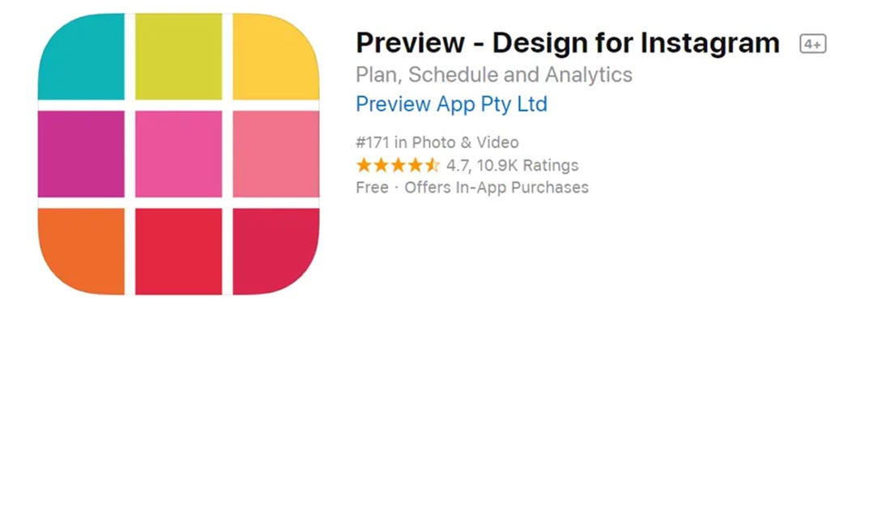Click the subtitle Plan, Schedule and Analytics
The width and height of the screenshot is (891, 521).
coord(494,75)
